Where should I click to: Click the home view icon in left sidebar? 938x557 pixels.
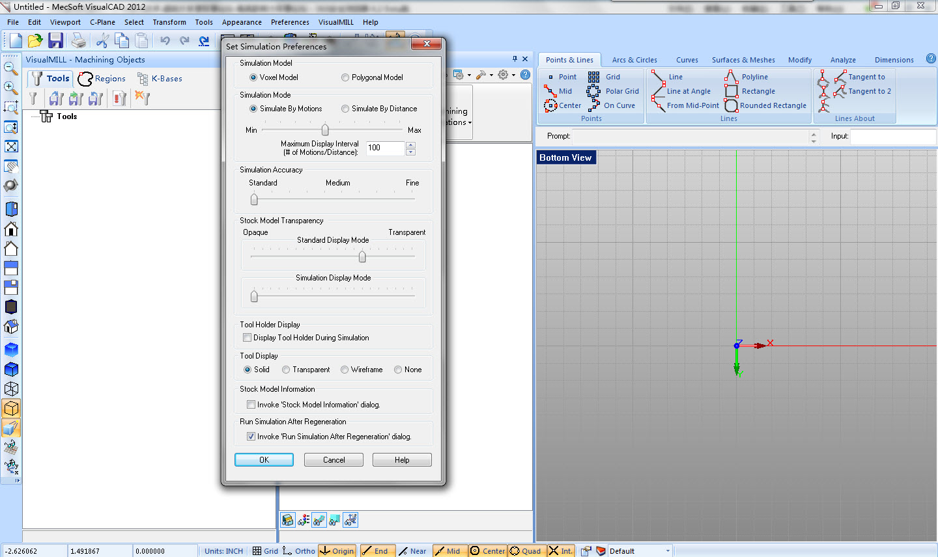[x=11, y=228]
